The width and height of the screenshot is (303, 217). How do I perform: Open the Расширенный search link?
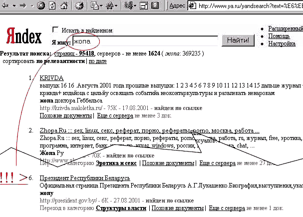(286, 28)
